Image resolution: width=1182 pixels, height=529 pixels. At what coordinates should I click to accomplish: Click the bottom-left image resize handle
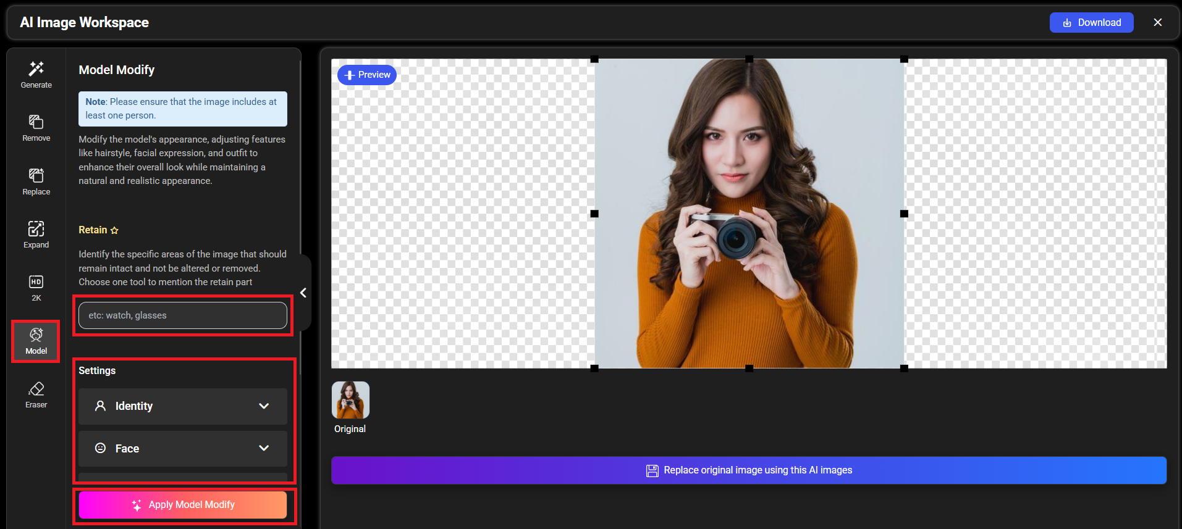(x=594, y=368)
